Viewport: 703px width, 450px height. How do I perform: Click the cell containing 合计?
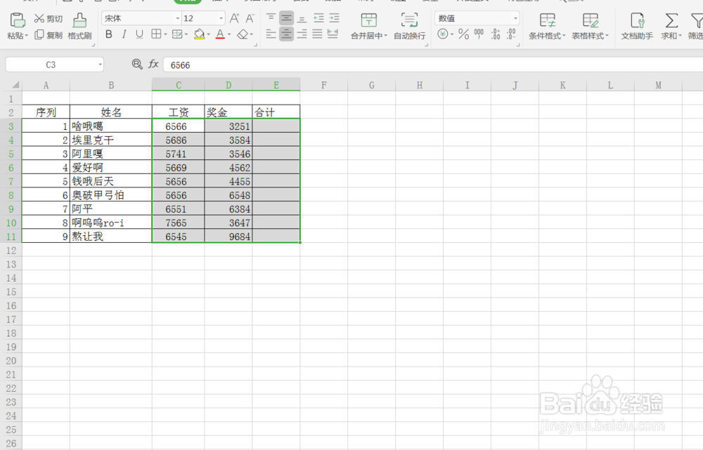click(276, 112)
